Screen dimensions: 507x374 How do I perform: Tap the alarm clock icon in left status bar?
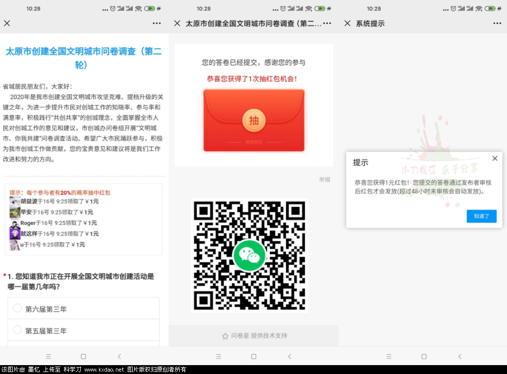click(x=112, y=9)
